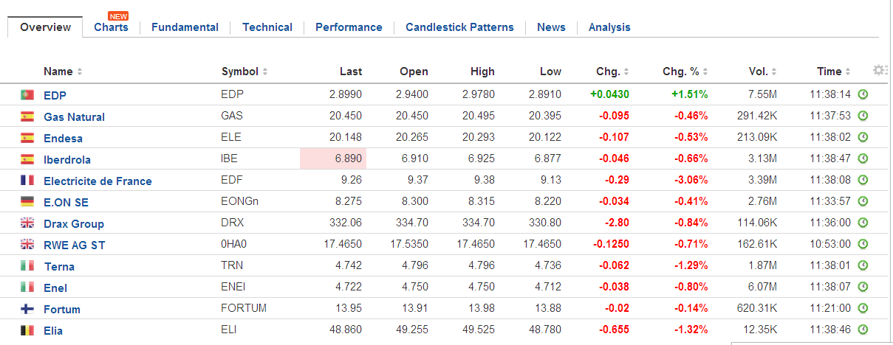Open the RWE AG ST link
Image resolution: width=893 pixels, height=345 pixels.
[74, 245]
